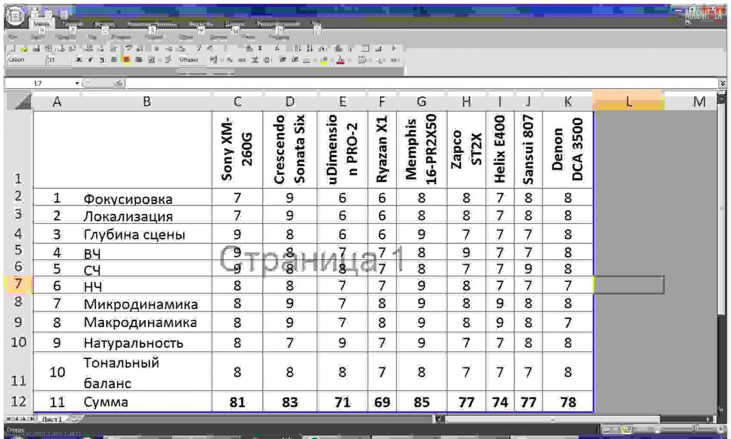Open the Calibri font name box
Viewport: 731px width, 439px height.
point(26,60)
